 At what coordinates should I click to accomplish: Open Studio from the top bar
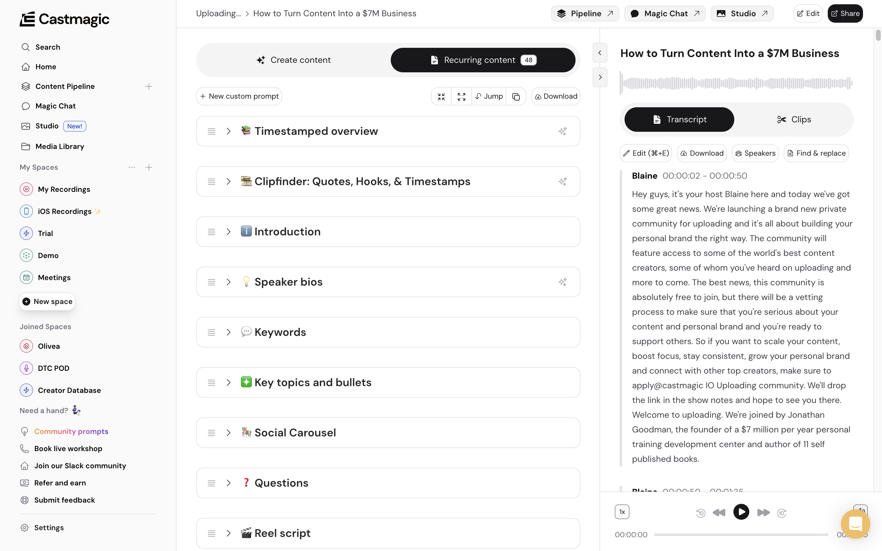click(742, 13)
